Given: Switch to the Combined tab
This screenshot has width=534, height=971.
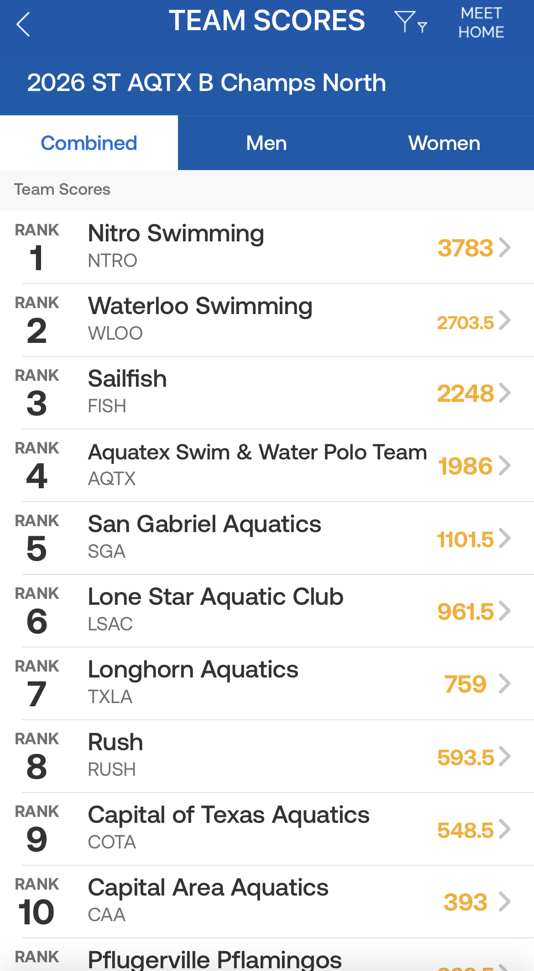Looking at the screenshot, I should (89, 143).
